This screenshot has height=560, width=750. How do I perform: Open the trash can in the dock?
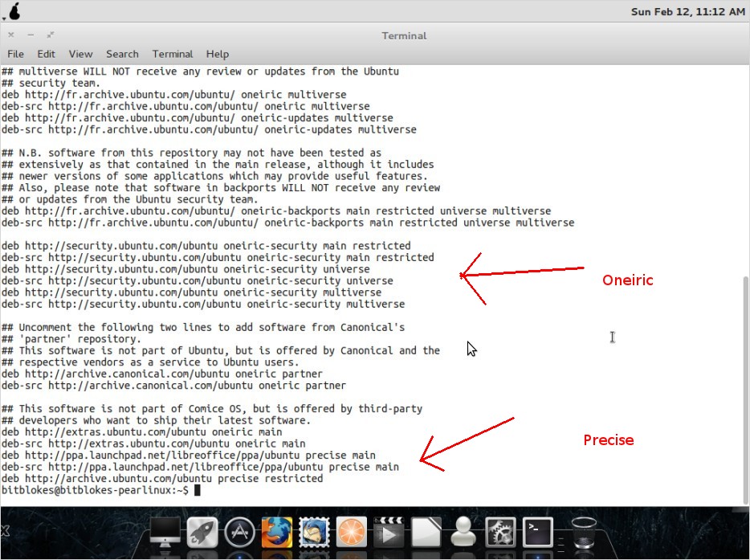584,532
